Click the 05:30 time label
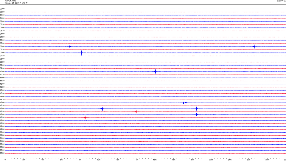This screenshot has width=286, height=161. (x=2, y=43)
